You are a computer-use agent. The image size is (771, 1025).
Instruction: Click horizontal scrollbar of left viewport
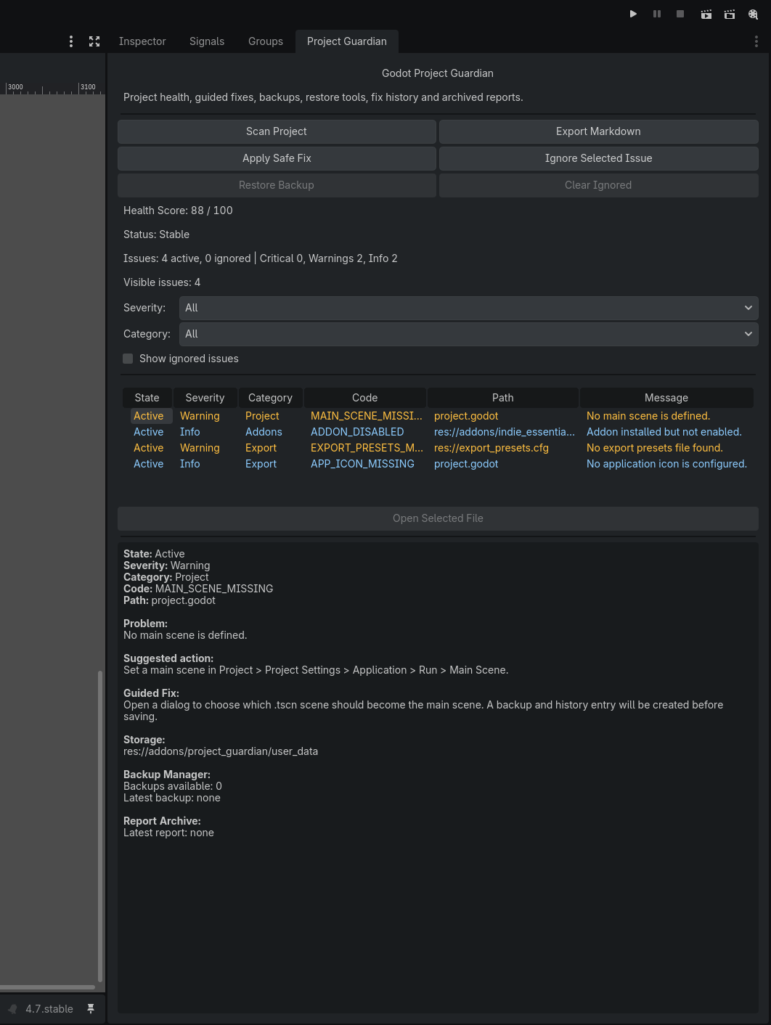click(47, 987)
